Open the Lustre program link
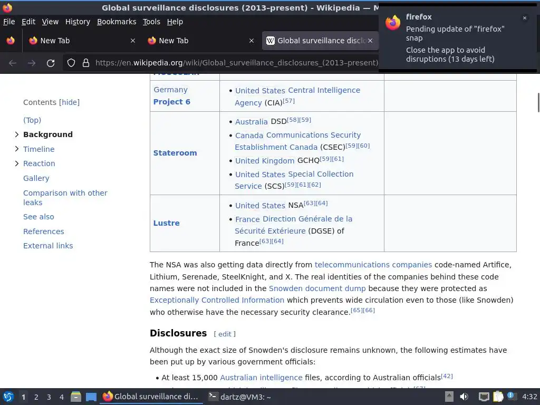This screenshot has width=540, height=405. coord(166,223)
